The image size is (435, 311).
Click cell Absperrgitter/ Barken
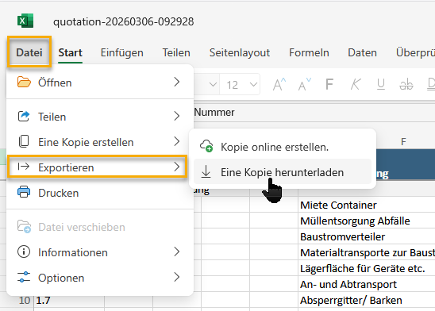(367, 300)
